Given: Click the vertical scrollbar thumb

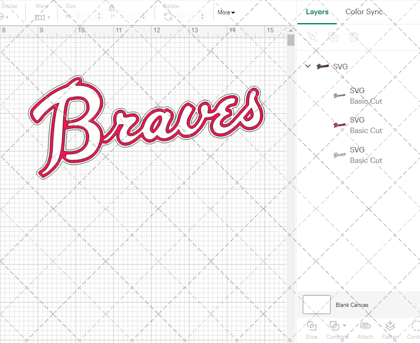Looking at the screenshot, I should tap(291, 40).
